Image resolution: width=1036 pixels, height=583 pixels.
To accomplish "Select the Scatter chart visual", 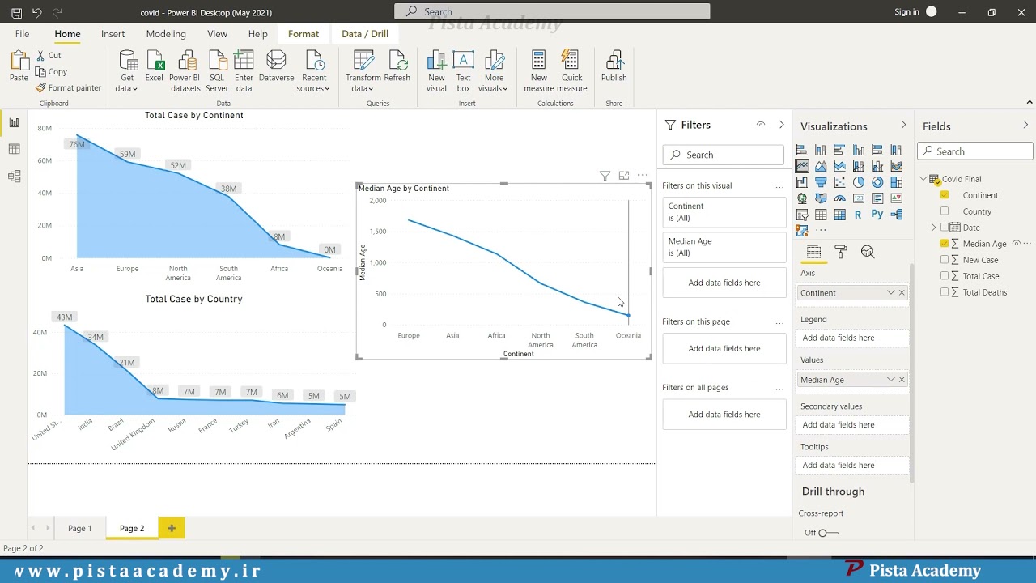I will click(839, 182).
